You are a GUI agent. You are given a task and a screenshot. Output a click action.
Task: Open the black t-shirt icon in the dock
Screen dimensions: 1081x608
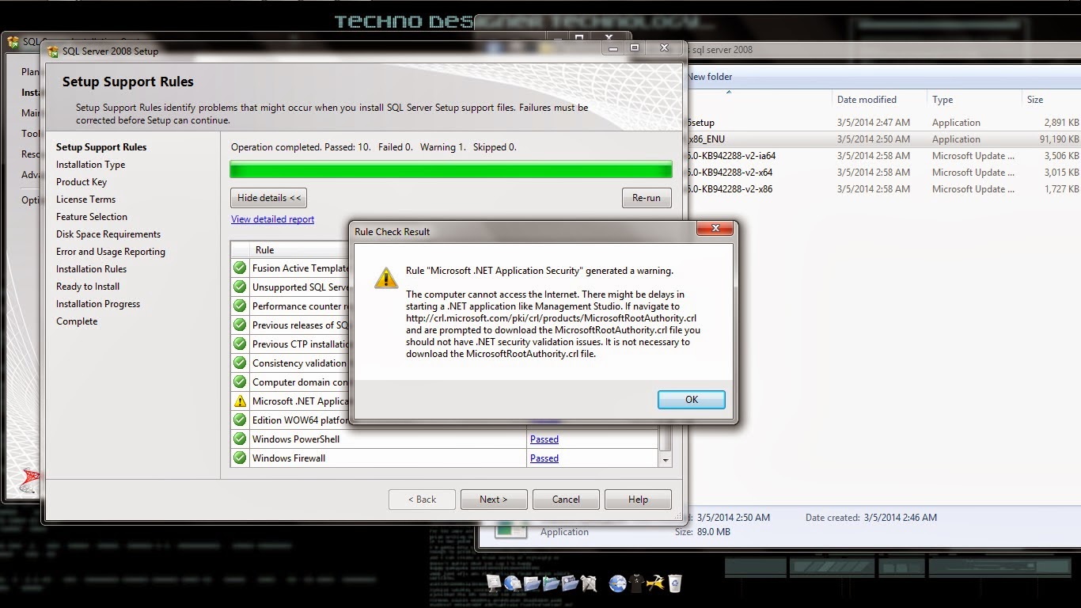[637, 584]
